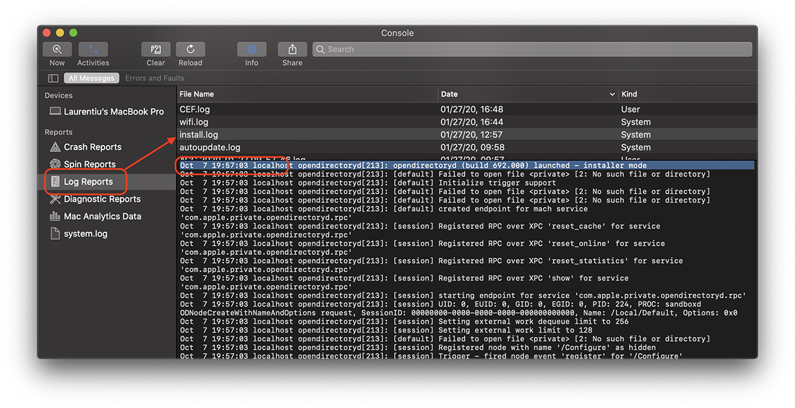Click the Share toolbar icon

(x=292, y=50)
